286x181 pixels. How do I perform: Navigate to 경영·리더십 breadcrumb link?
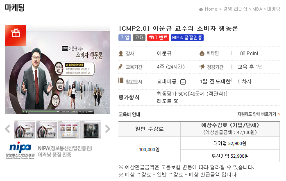tap(235, 9)
